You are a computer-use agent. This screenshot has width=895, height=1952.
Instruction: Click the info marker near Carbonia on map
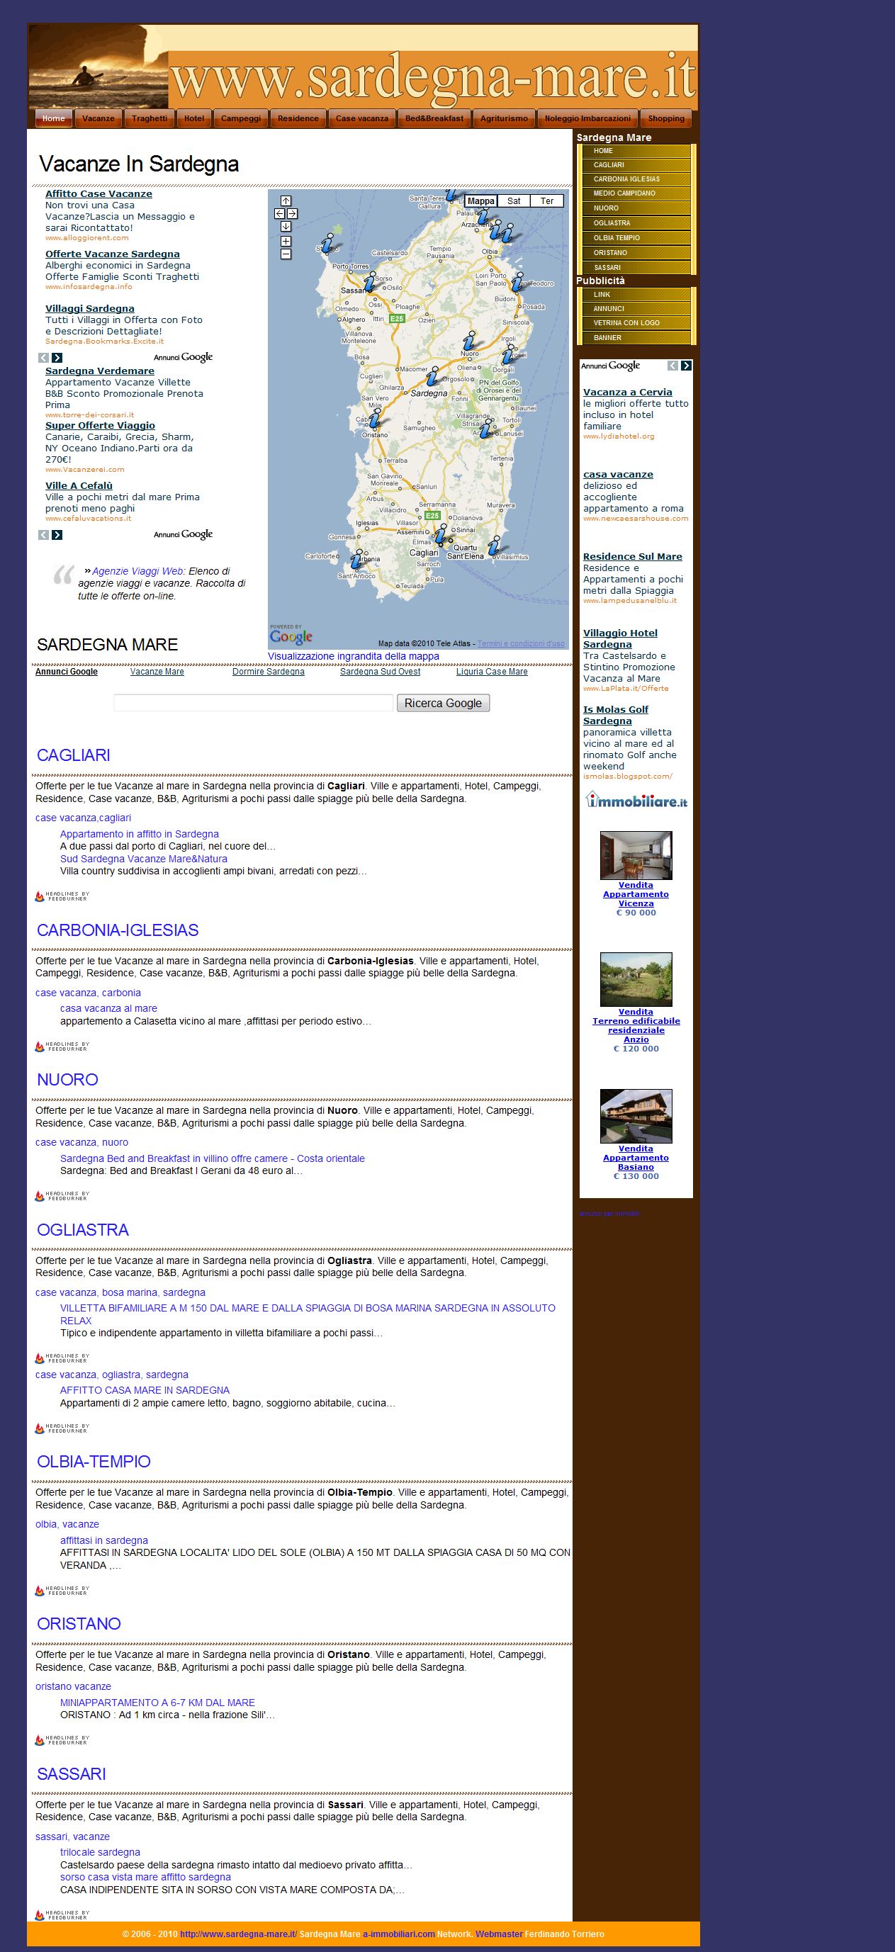click(356, 559)
